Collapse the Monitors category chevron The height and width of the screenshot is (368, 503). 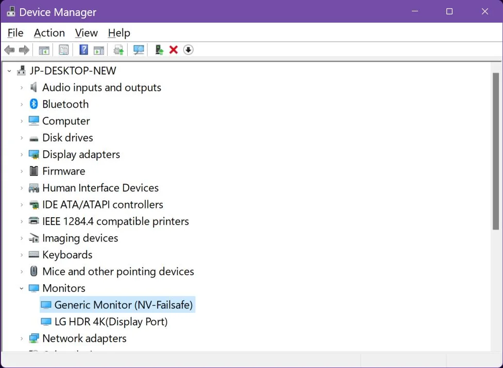point(22,289)
